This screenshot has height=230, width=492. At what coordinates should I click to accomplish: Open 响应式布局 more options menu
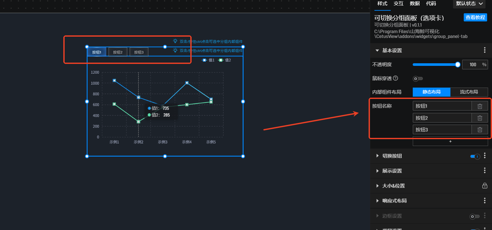485,201
